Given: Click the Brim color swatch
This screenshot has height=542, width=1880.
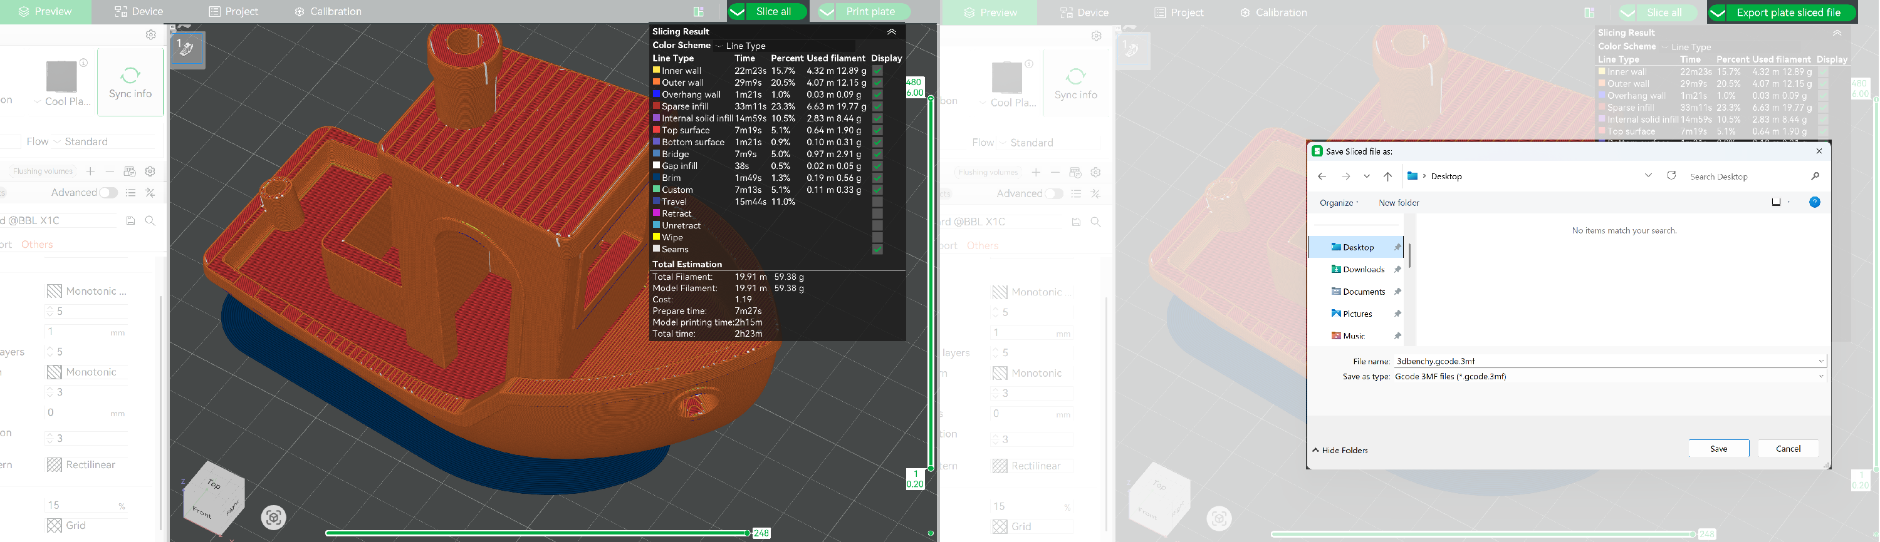Looking at the screenshot, I should (656, 178).
